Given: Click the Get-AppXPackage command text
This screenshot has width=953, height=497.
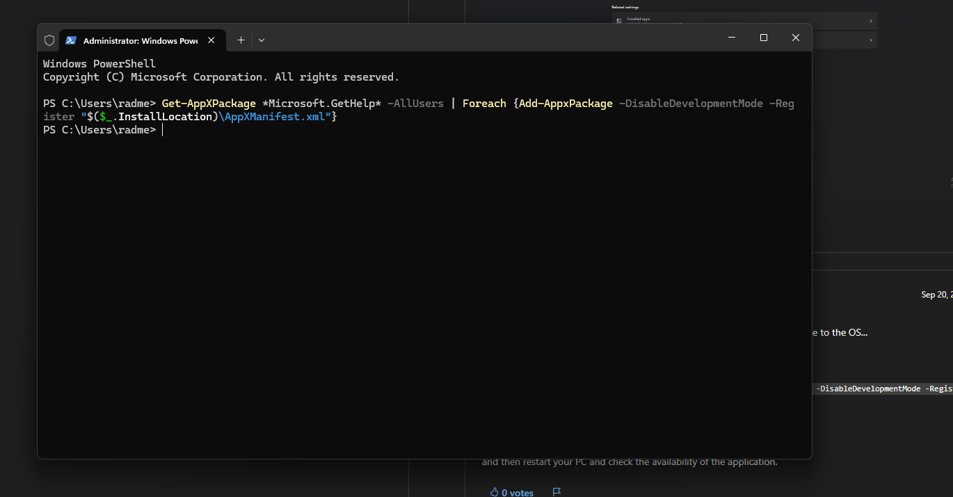Looking at the screenshot, I should click(x=209, y=104).
